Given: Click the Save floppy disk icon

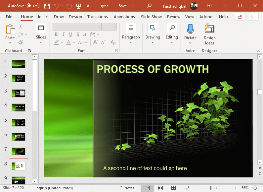Looking at the screenshot, I should pos(47,6).
